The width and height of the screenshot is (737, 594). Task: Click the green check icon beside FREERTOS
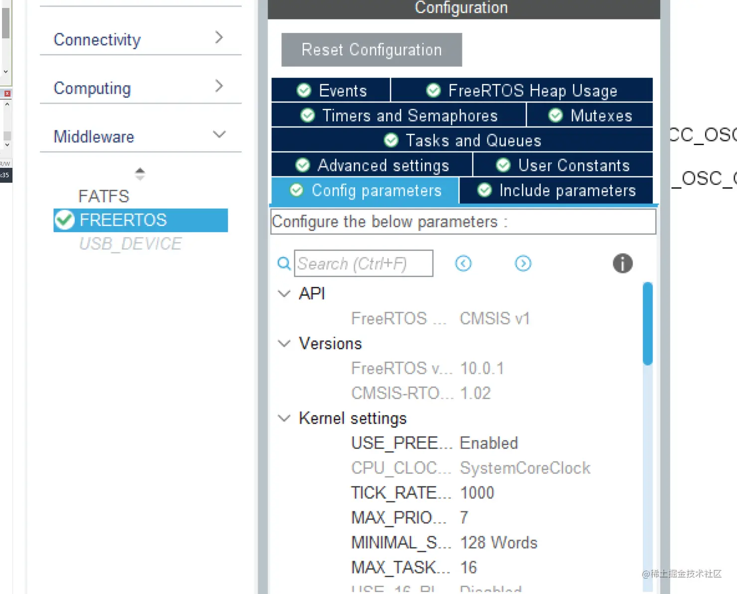pos(65,220)
